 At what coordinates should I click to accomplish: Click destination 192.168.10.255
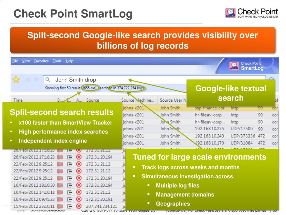209,129
